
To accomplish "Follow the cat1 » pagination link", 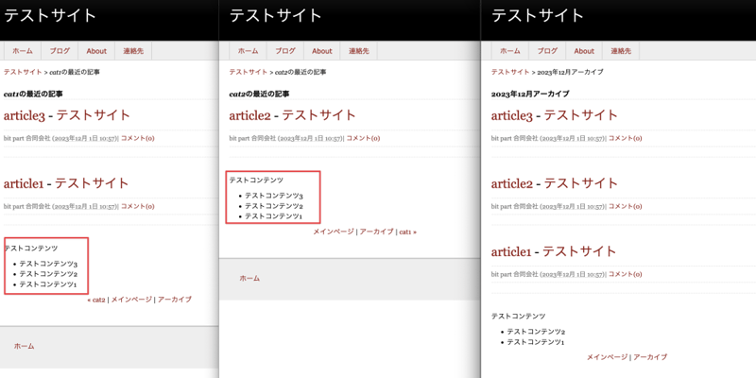I will pos(407,232).
